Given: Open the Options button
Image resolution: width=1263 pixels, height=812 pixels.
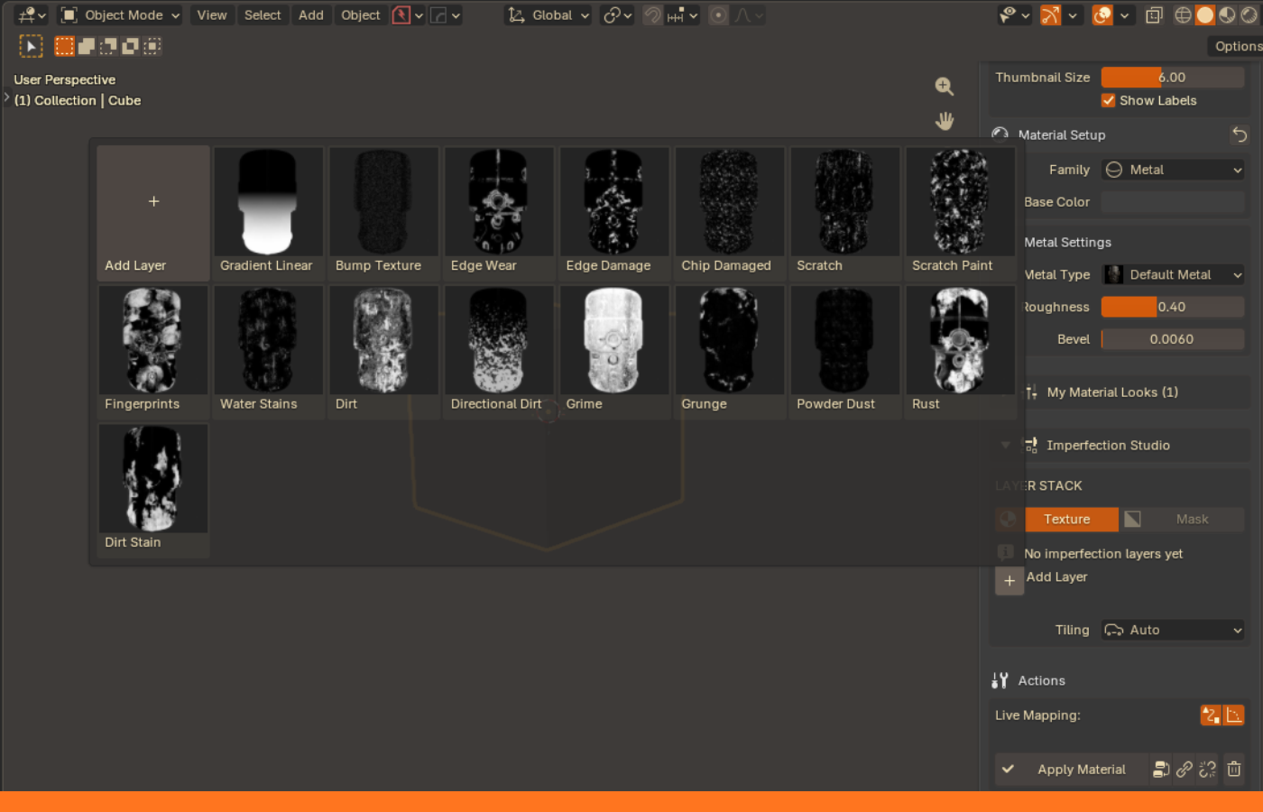Looking at the screenshot, I should click(x=1236, y=46).
